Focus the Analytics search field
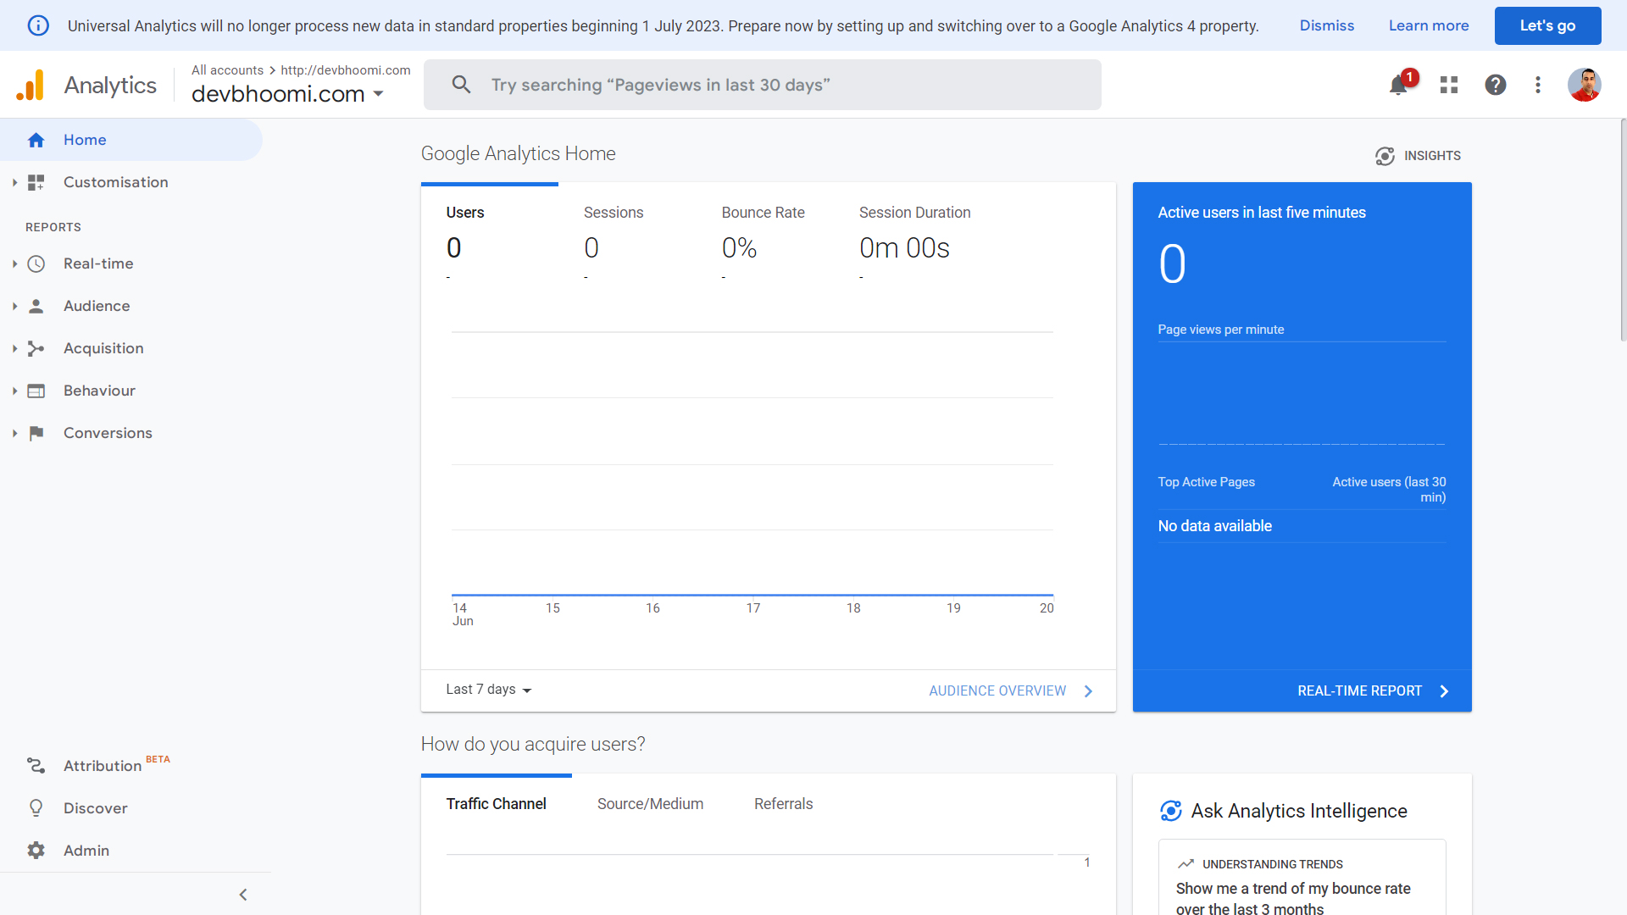The image size is (1627, 915). coord(763,85)
